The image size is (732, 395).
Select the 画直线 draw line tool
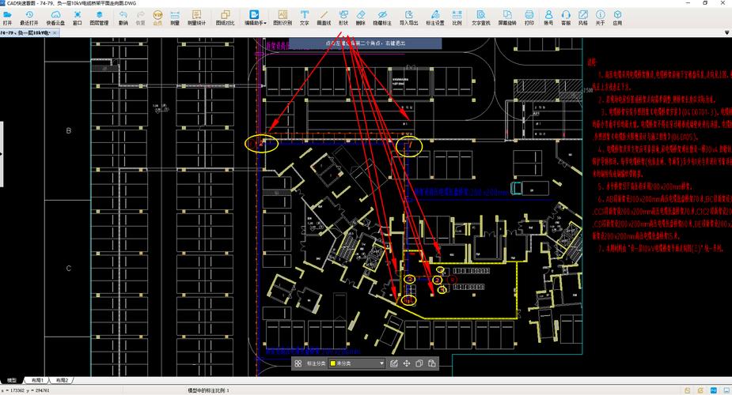click(x=324, y=17)
